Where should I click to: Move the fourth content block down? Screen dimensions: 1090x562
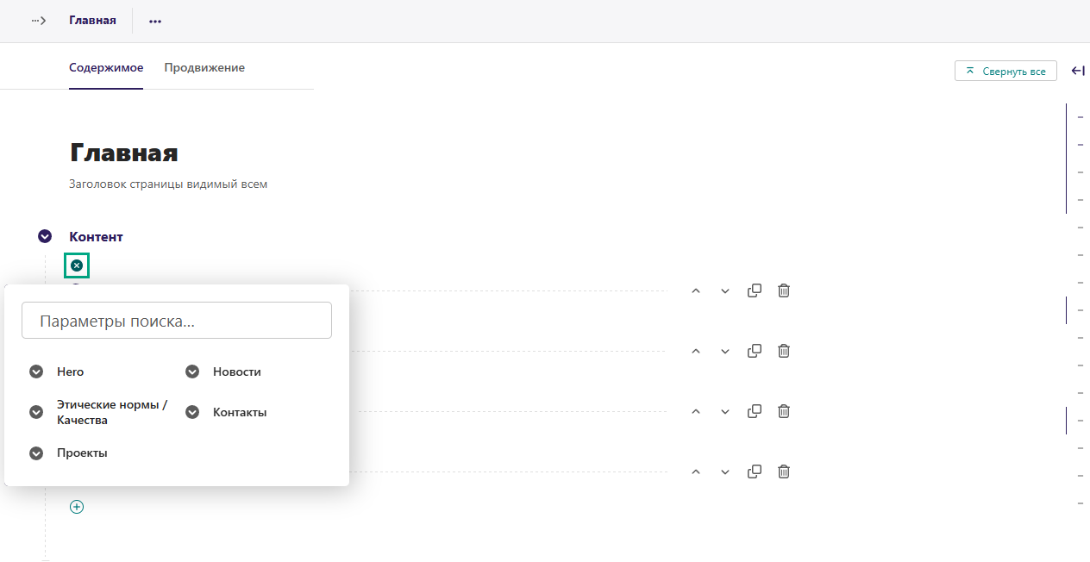[725, 472]
